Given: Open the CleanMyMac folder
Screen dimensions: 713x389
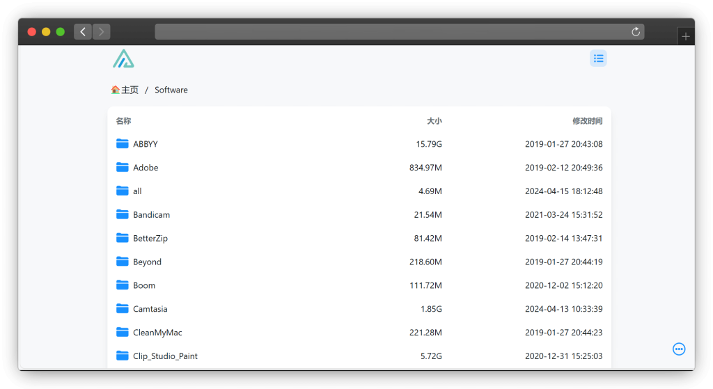Looking at the screenshot, I should pos(157,333).
